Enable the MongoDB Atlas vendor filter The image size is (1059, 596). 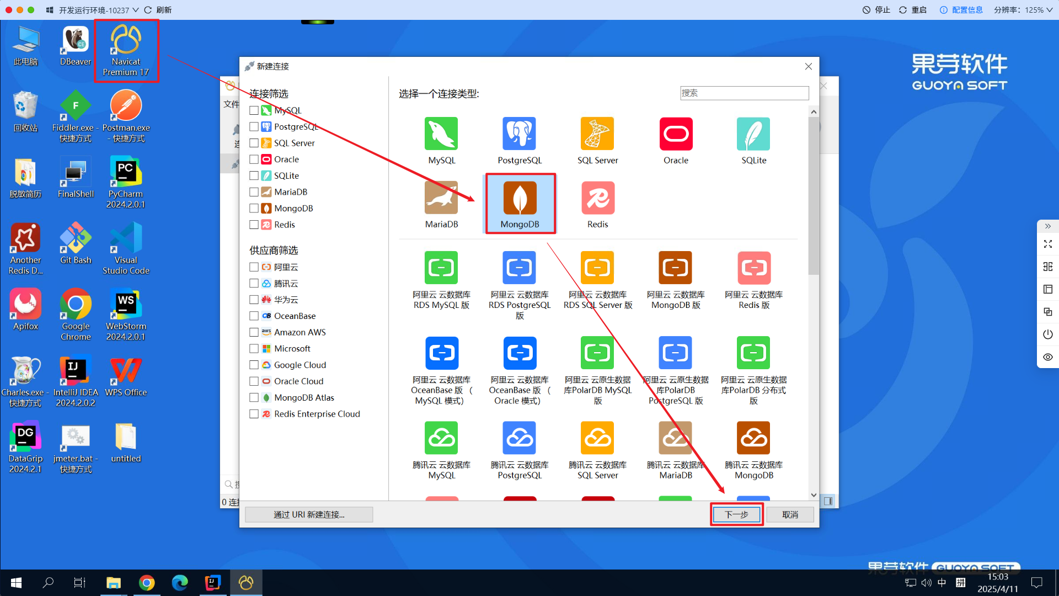(254, 397)
